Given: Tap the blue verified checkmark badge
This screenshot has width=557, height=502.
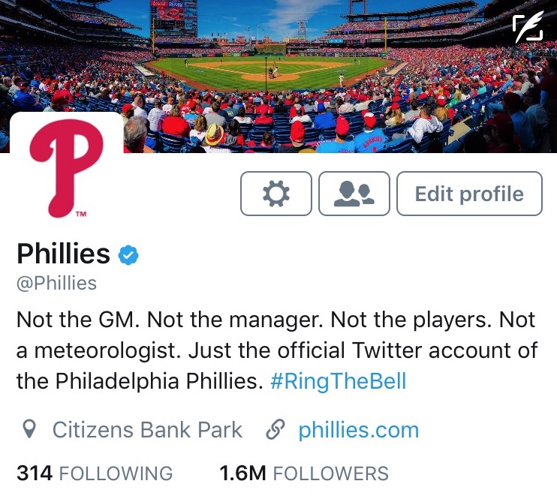Looking at the screenshot, I should [129, 255].
